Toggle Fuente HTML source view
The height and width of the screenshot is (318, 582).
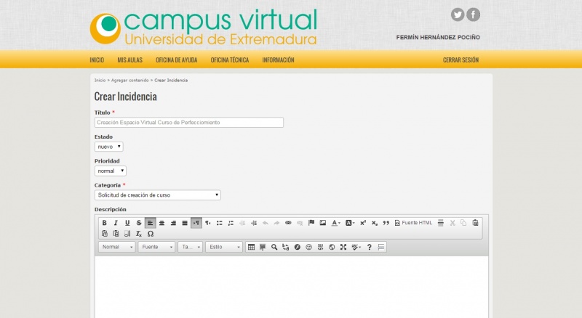413,223
